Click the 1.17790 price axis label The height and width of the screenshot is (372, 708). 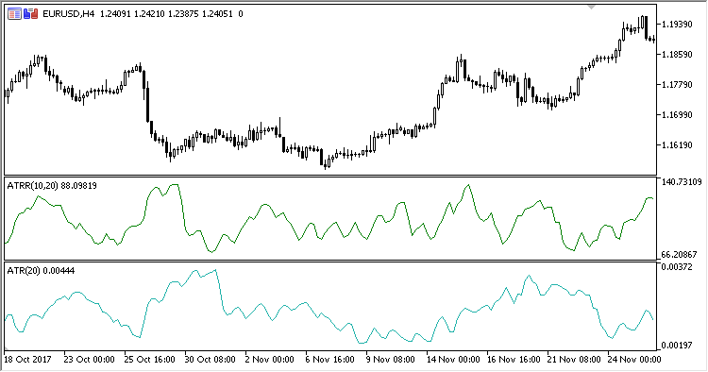[677, 85]
